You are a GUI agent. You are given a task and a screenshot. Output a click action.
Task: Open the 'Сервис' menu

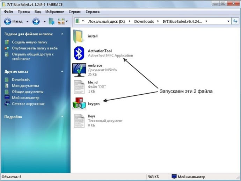tap(75, 12)
